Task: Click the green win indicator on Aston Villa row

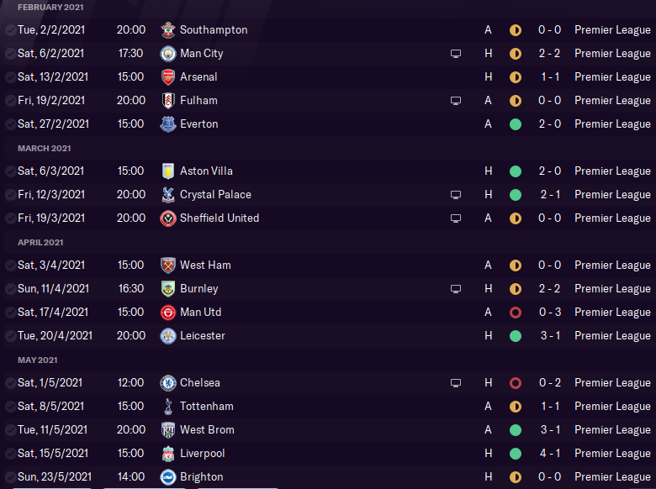Action: (516, 171)
